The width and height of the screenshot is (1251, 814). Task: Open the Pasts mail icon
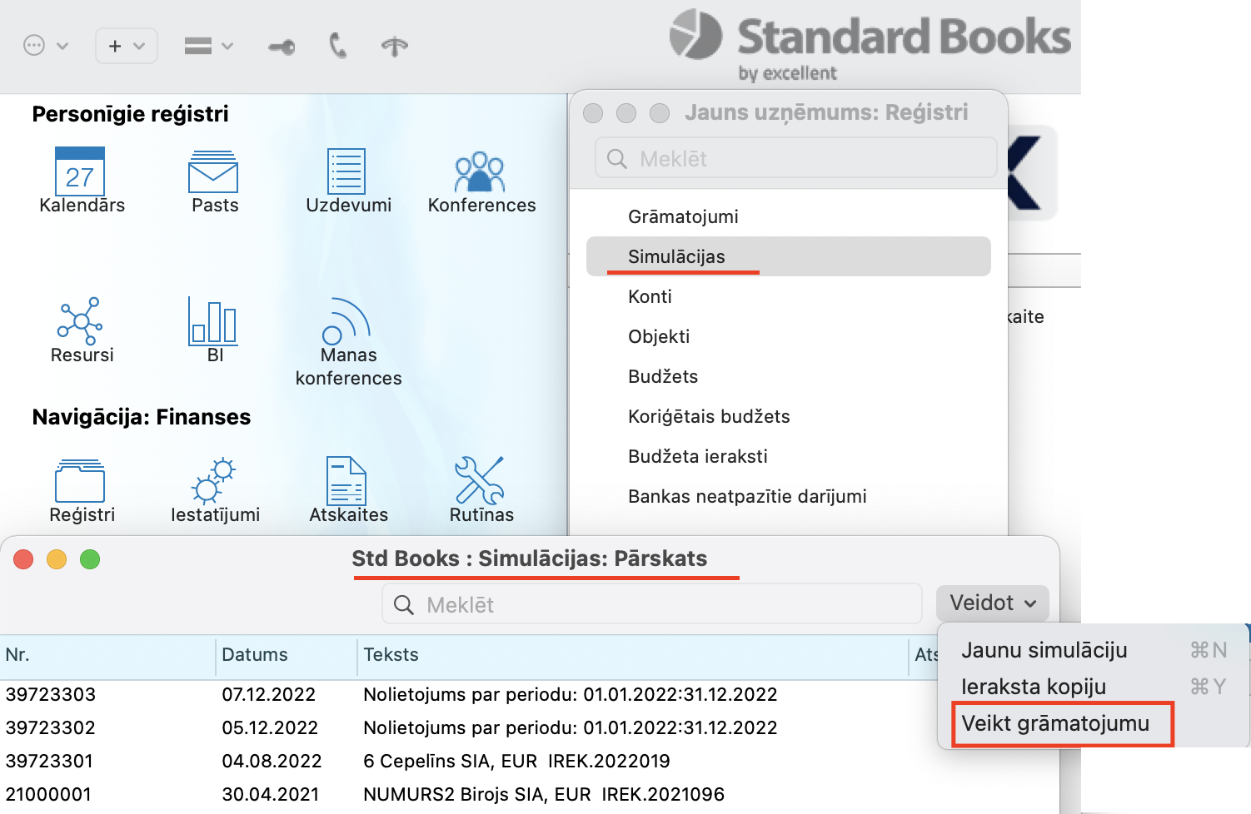tap(214, 172)
